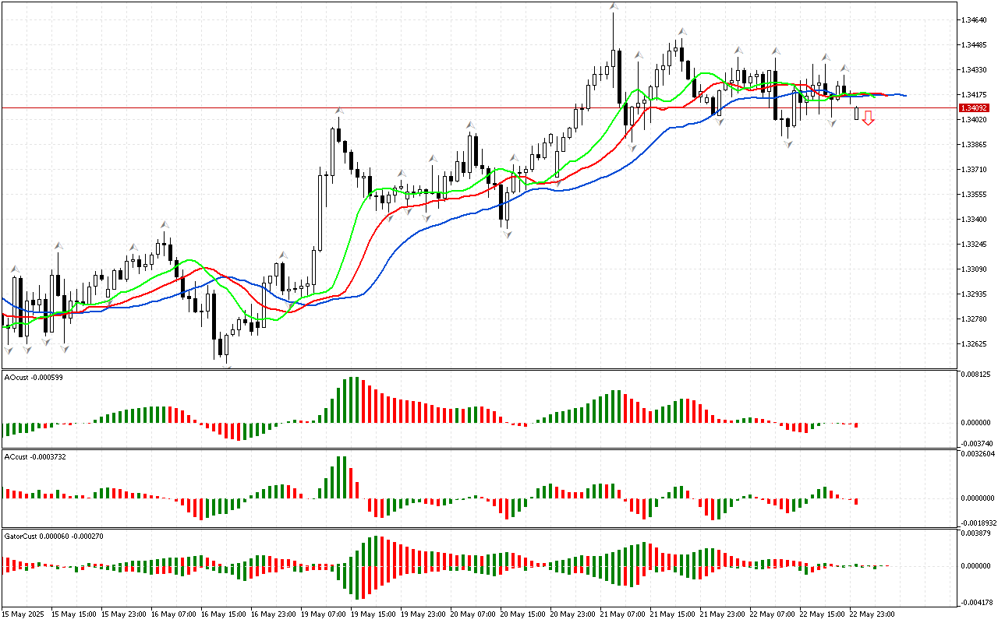Click the last candle next to the red arrow
The width and height of the screenshot is (998, 623).
point(856,114)
